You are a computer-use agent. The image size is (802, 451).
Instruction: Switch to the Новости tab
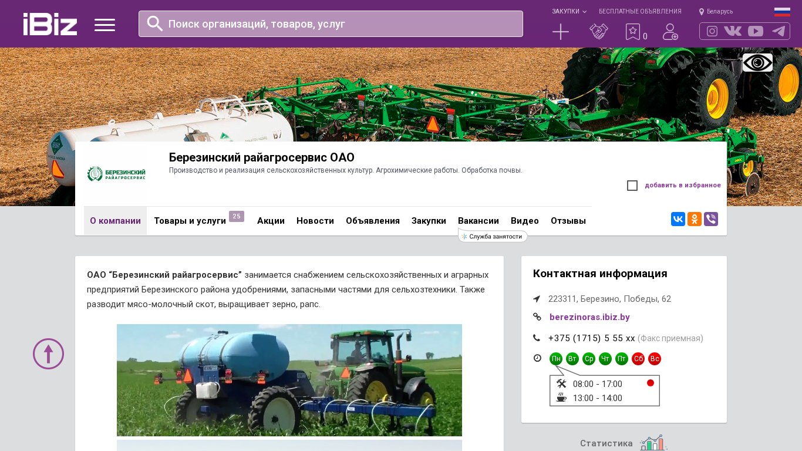tap(315, 221)
